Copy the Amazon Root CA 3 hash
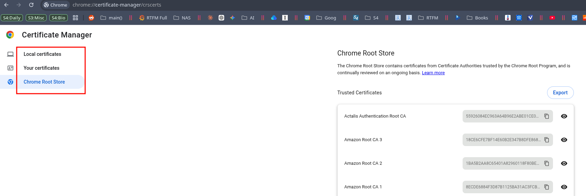The height and width of the screenshot is (196, 586). (x=546, y=140)
